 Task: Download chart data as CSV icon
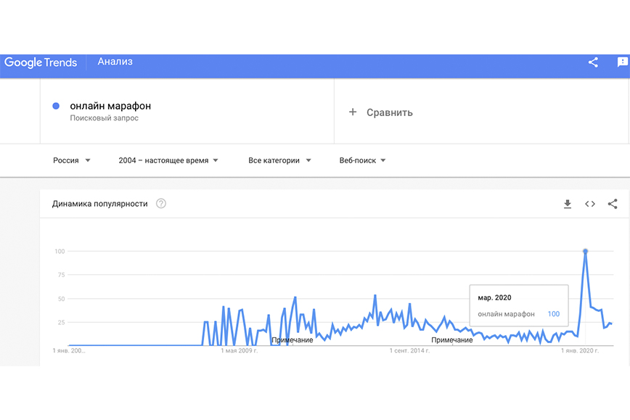pos(568,204)
